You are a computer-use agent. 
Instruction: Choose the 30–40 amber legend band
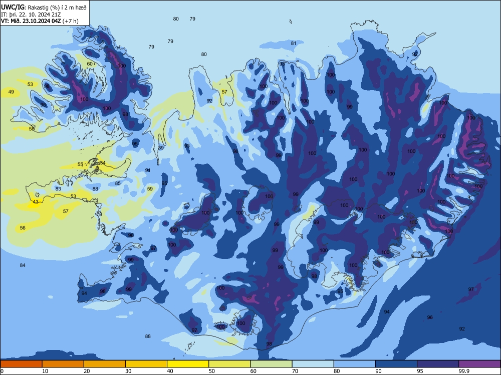point(146,364)
